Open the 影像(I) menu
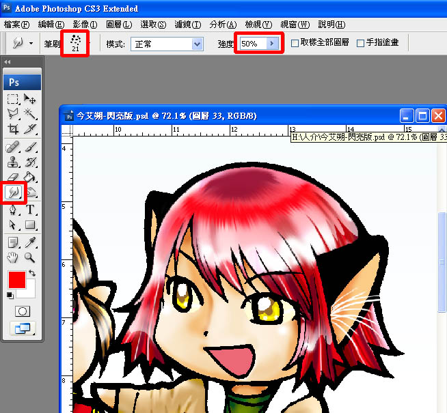447x413 pixels. 85,25
